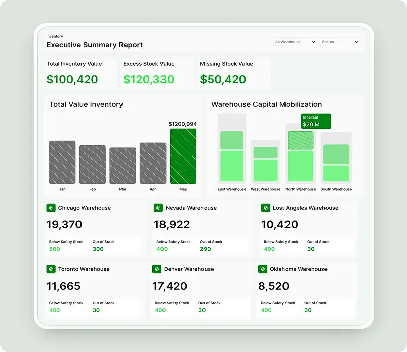Select the North Warehouse hatched bar segment
407x352 pixels.
click(x=300, y=140)
